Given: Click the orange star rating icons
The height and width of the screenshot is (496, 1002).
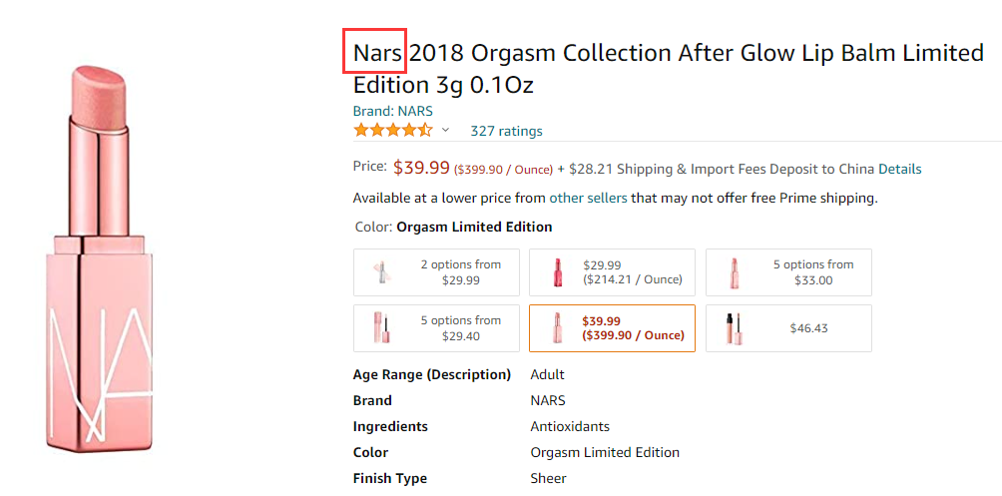Looking at the screenshot, I should click(x=392, y=131).
